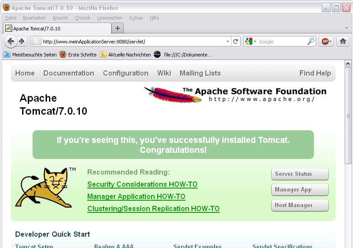Open the Mailing Lists navigation link

[x=200, y=73]
